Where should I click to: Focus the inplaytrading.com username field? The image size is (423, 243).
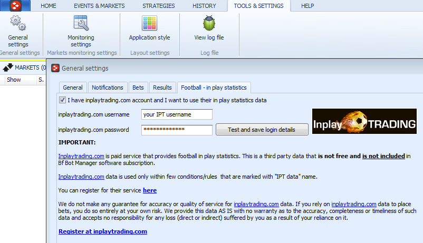pos(177,114)
